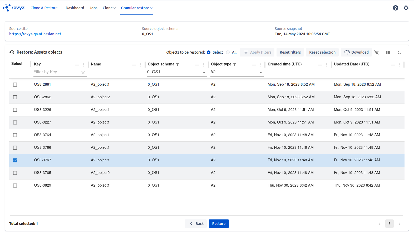Check the box for OS8-3226
The image size is (414, 236).
[15, 110]
